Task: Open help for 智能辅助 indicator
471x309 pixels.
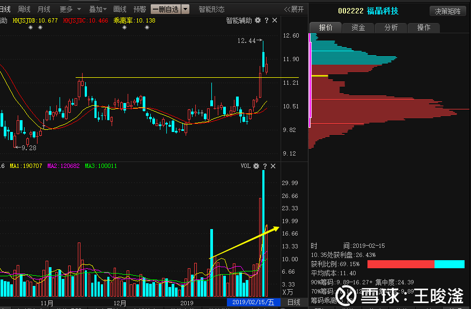Action: pos(267,20)
